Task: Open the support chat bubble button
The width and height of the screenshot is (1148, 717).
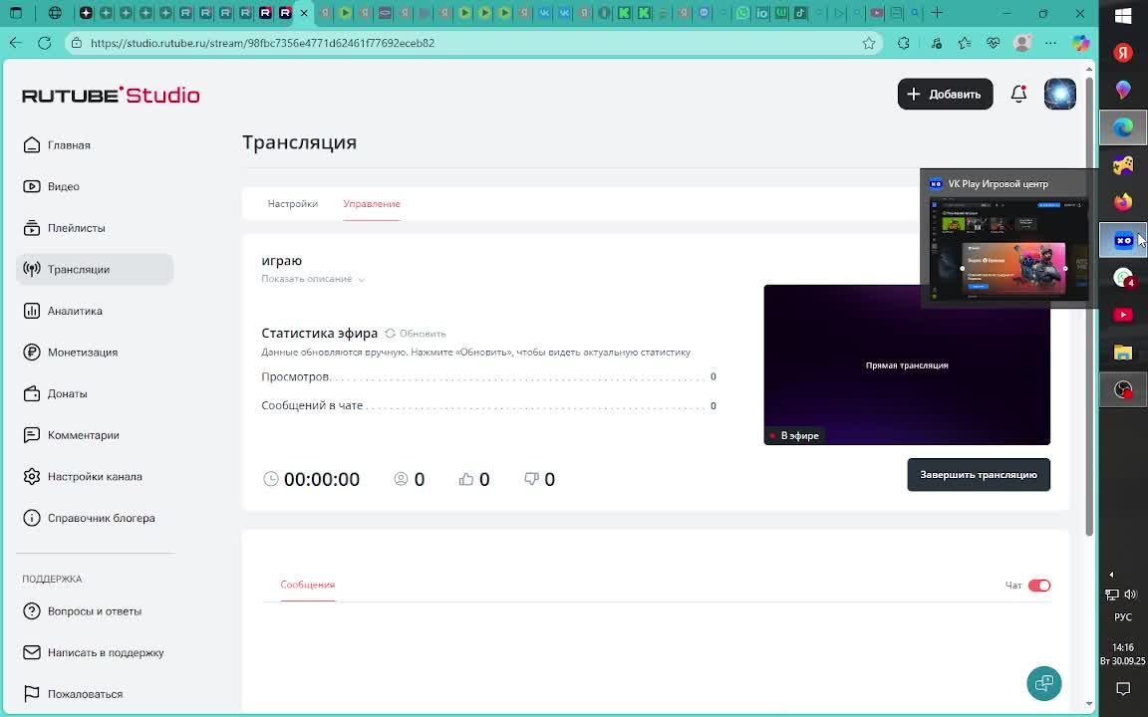Action: (1044, 683)
